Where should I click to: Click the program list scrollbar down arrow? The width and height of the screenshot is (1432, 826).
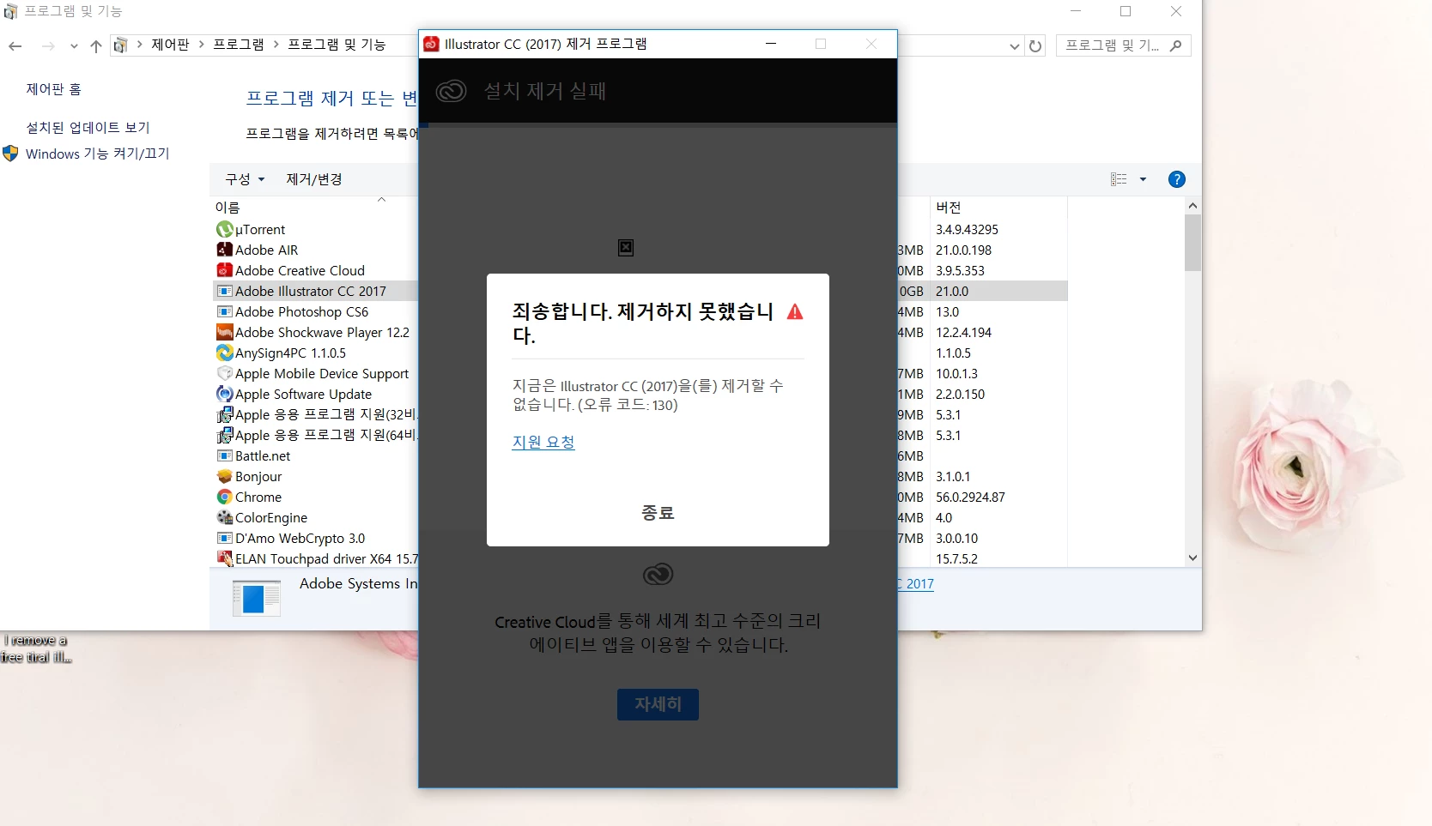(x=1192, y=558)
